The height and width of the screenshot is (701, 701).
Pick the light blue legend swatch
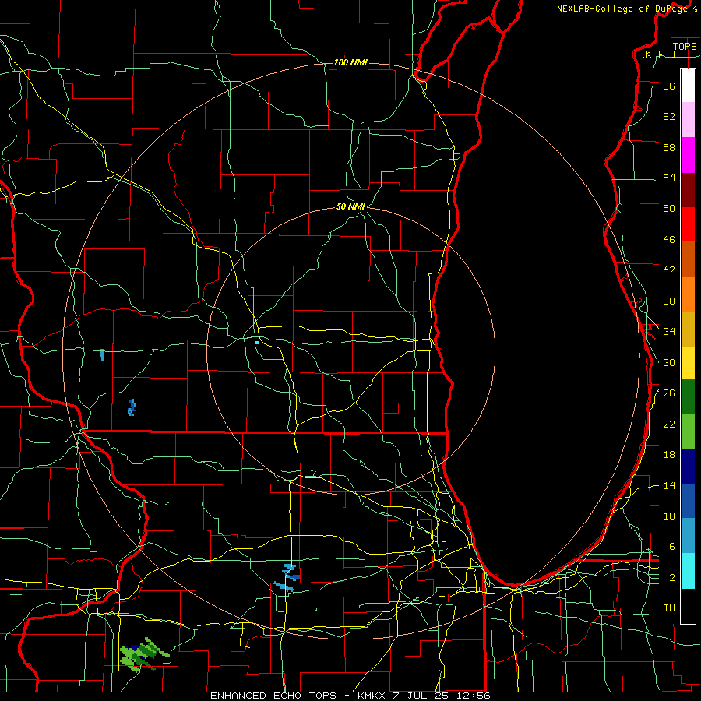(688, 535)
